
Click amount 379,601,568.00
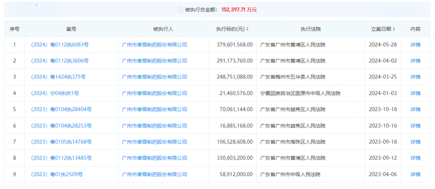click(x=235, y=44)
